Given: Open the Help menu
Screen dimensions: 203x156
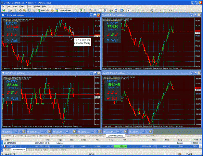Looking at the screenshot, I should 44,6.
